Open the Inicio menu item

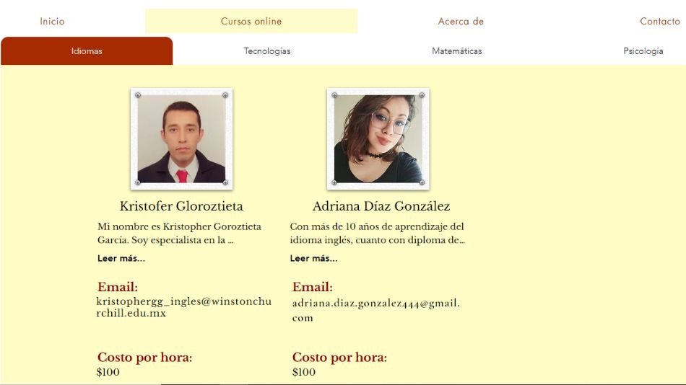pos(52,21)
